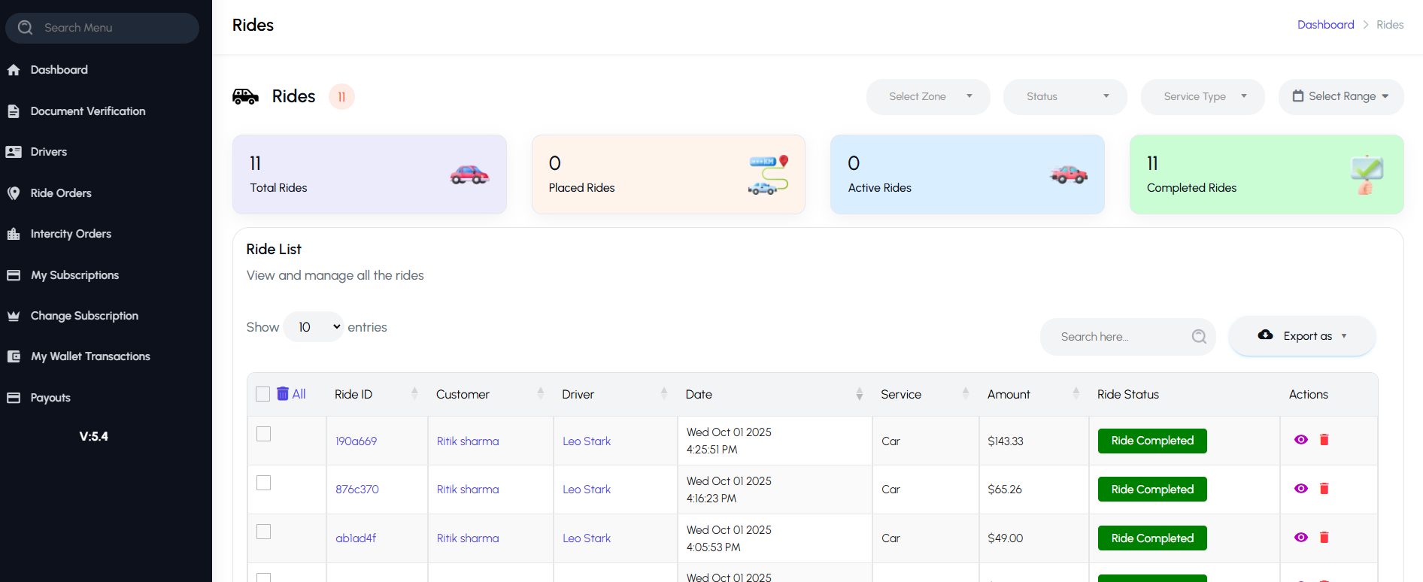Click the eye view icon for ride 190a669

1300,440
